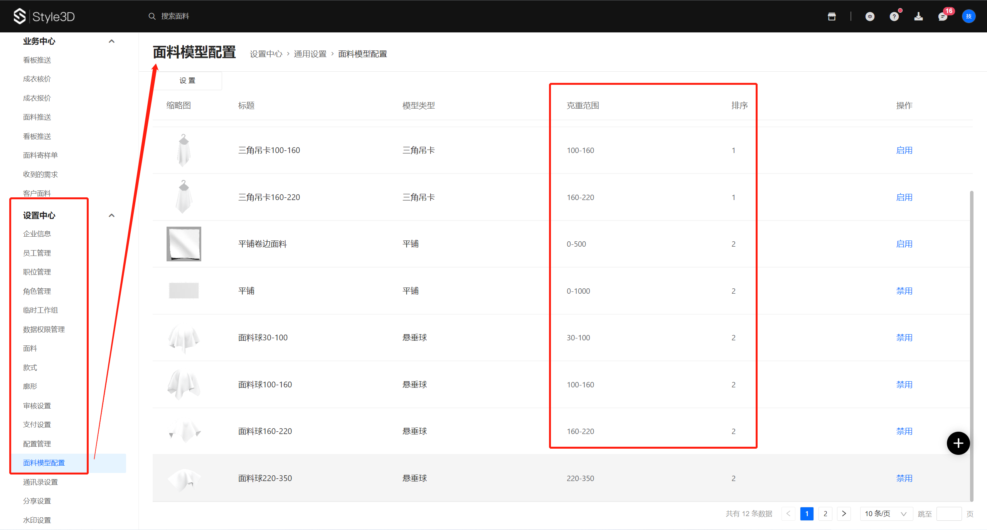
Task: Open the store icon in header
Action: 832,16
